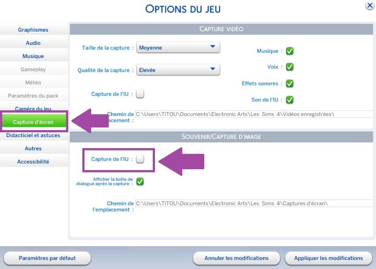
Task: Go to the Didacticiel et astuces tab
Action: (33, 135)
